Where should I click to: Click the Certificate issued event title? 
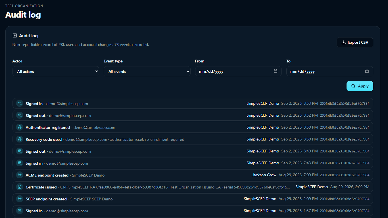(41, 187)
